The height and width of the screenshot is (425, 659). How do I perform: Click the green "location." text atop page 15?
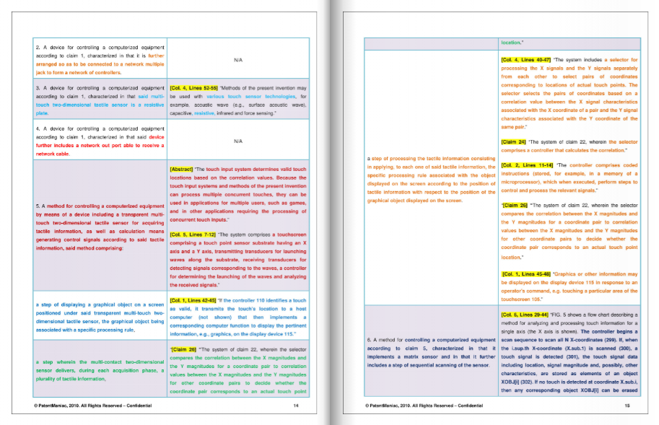click(x=512, y=43)
